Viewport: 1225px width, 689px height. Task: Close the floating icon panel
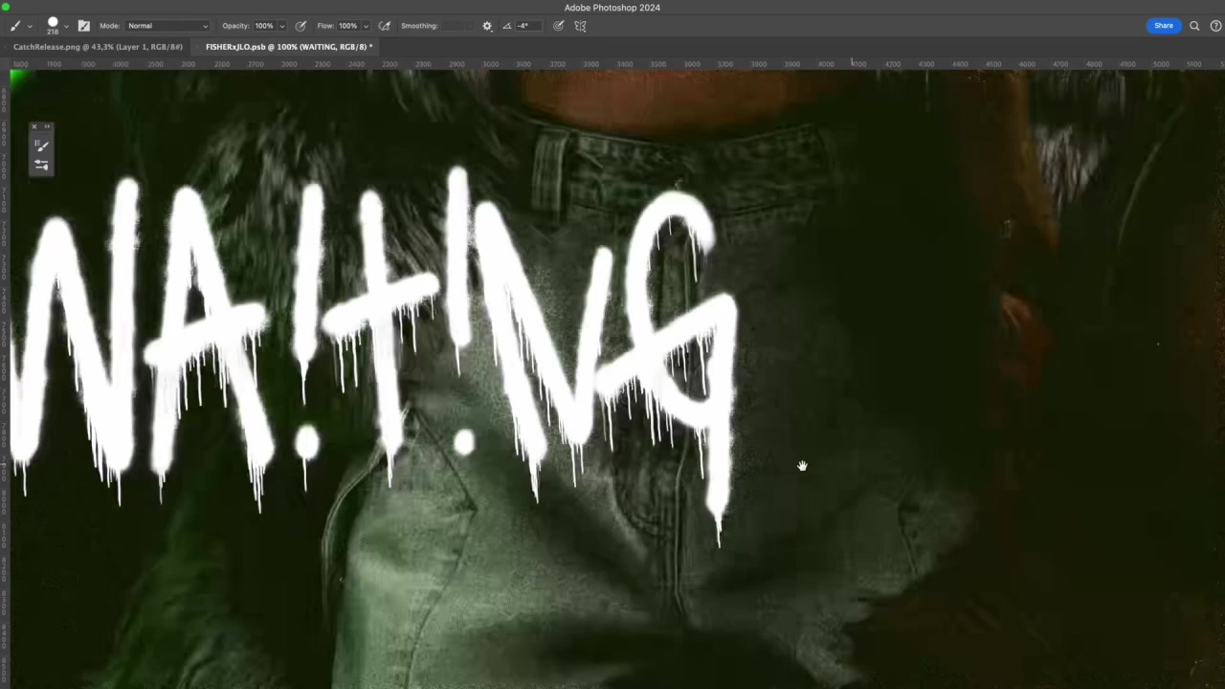34,126
